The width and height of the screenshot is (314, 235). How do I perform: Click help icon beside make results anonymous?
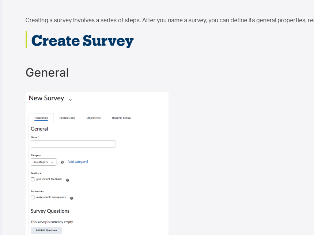tap(72, 198)
